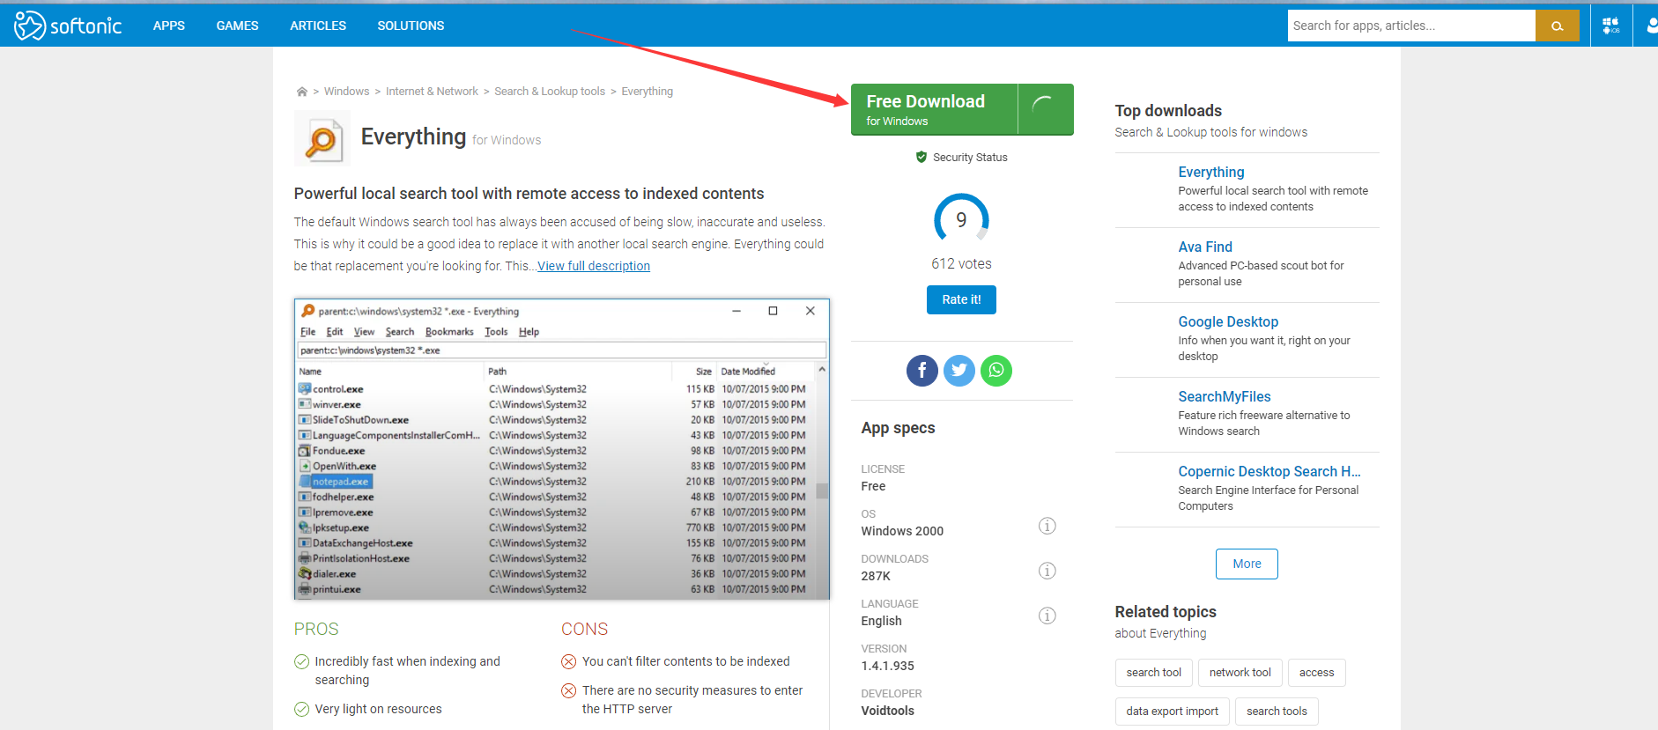The image size is (1658, 730).
Task: Focus the 'Search for apps, articles' field
Action: (x=1411, y=26)
